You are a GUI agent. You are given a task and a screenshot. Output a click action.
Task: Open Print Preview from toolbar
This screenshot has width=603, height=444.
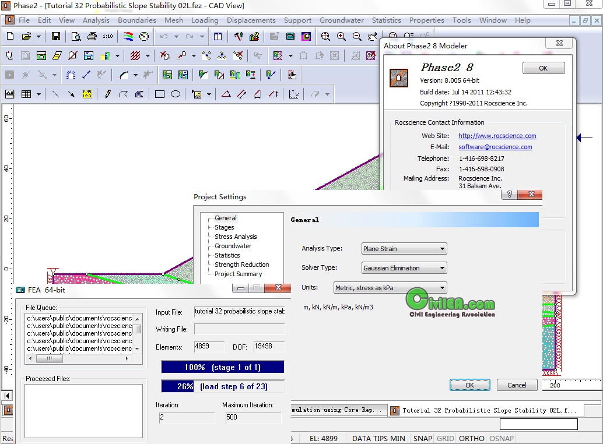pos(76,36)
